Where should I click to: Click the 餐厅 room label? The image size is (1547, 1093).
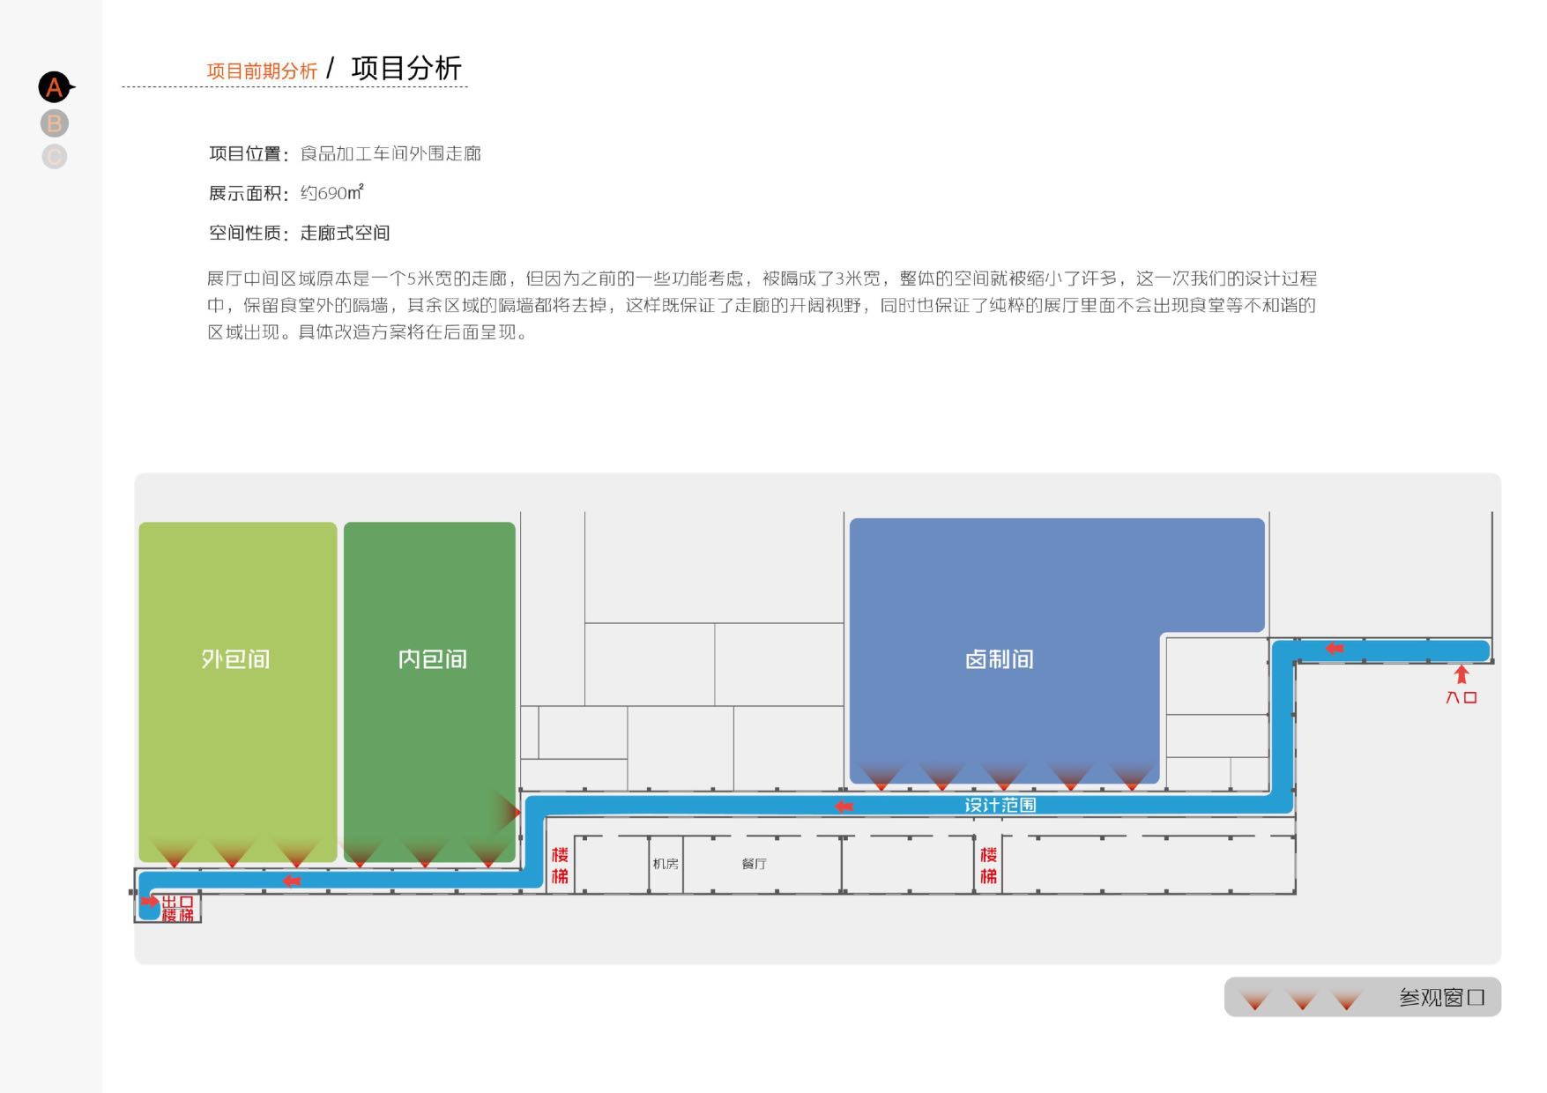click(x=754, y=864)
